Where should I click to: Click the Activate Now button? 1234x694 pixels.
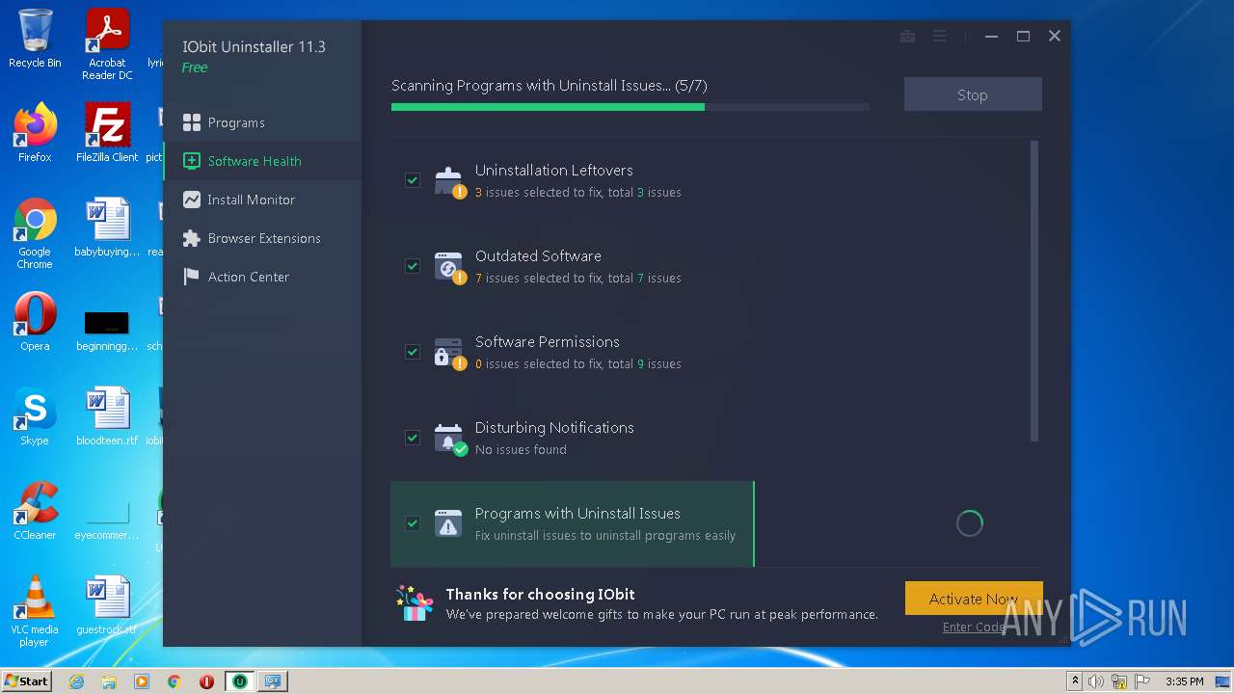tap(974, 599)
